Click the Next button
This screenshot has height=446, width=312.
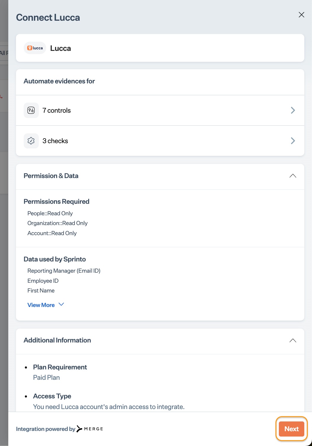292,429
